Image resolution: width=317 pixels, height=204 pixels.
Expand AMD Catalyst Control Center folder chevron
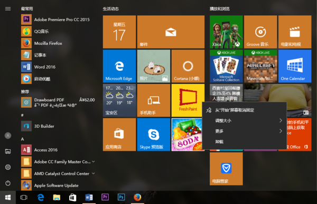coord(94,173)
